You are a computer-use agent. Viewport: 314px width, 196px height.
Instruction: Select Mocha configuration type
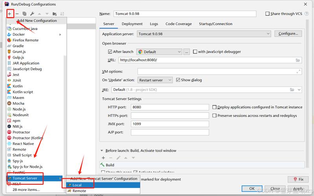pos(18,103)
